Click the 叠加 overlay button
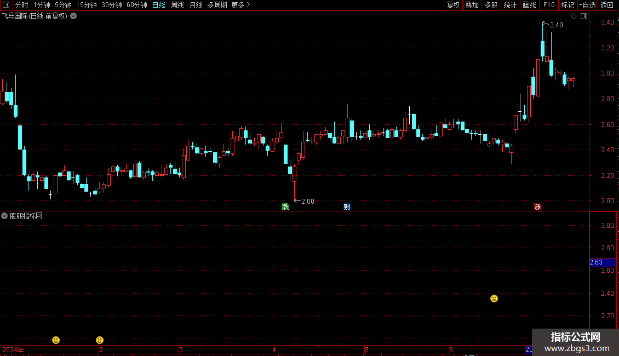This screenshot has width=619, height=356. [472, 5]
